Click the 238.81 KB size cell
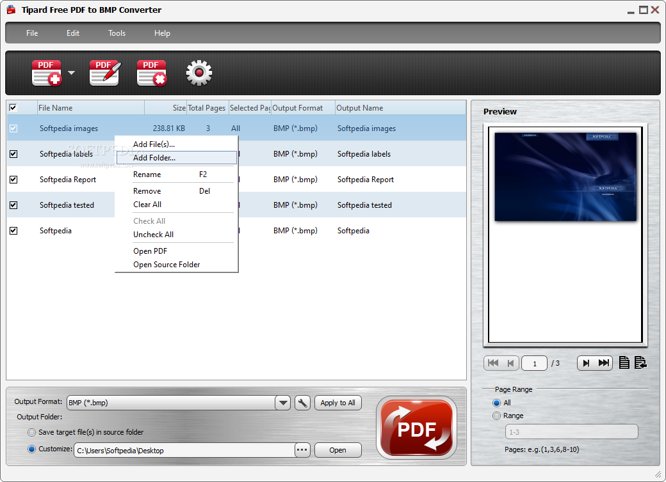666x482 pixels. (168, 128)
